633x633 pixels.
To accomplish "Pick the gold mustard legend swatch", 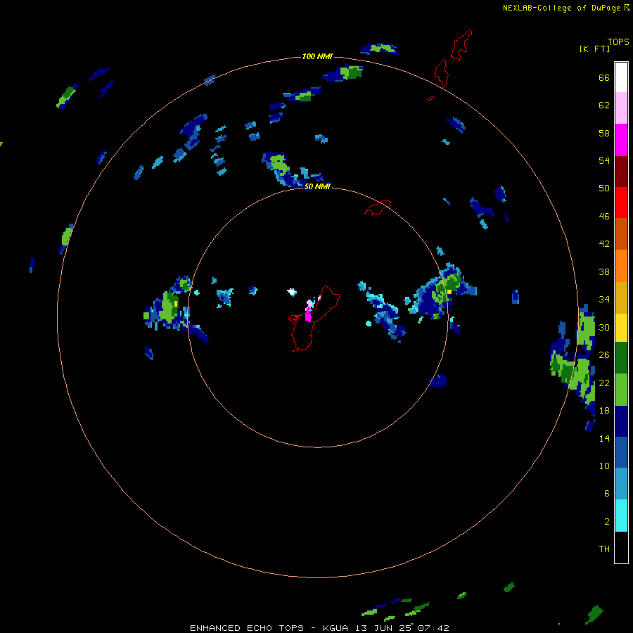I will click(621, 298).
